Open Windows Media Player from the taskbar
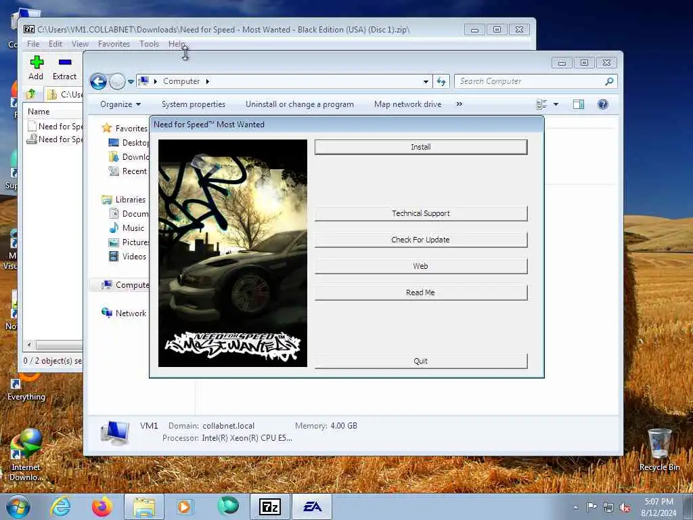Screen dimensions: 693x520 184,506
